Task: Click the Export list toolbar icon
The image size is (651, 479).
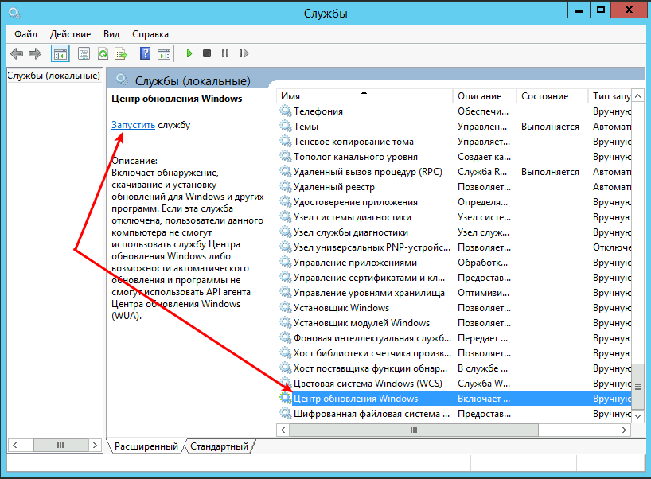Action: (121, 53)
